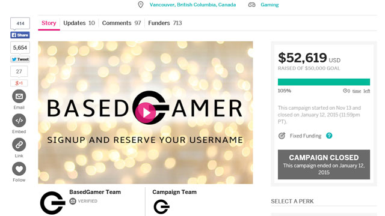Open Vancouver, British Columbia, Canada link
This screenshot has width=385, height=216.
tap(192, 5)
